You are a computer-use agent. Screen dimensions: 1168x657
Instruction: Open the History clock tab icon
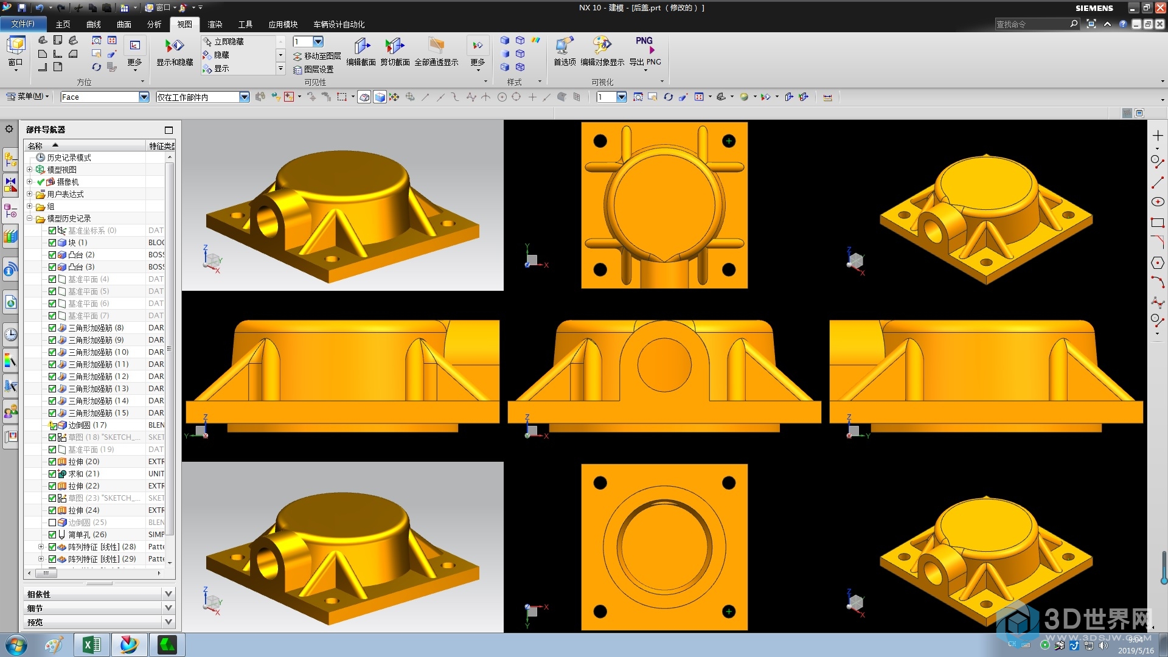coord(10,335)
